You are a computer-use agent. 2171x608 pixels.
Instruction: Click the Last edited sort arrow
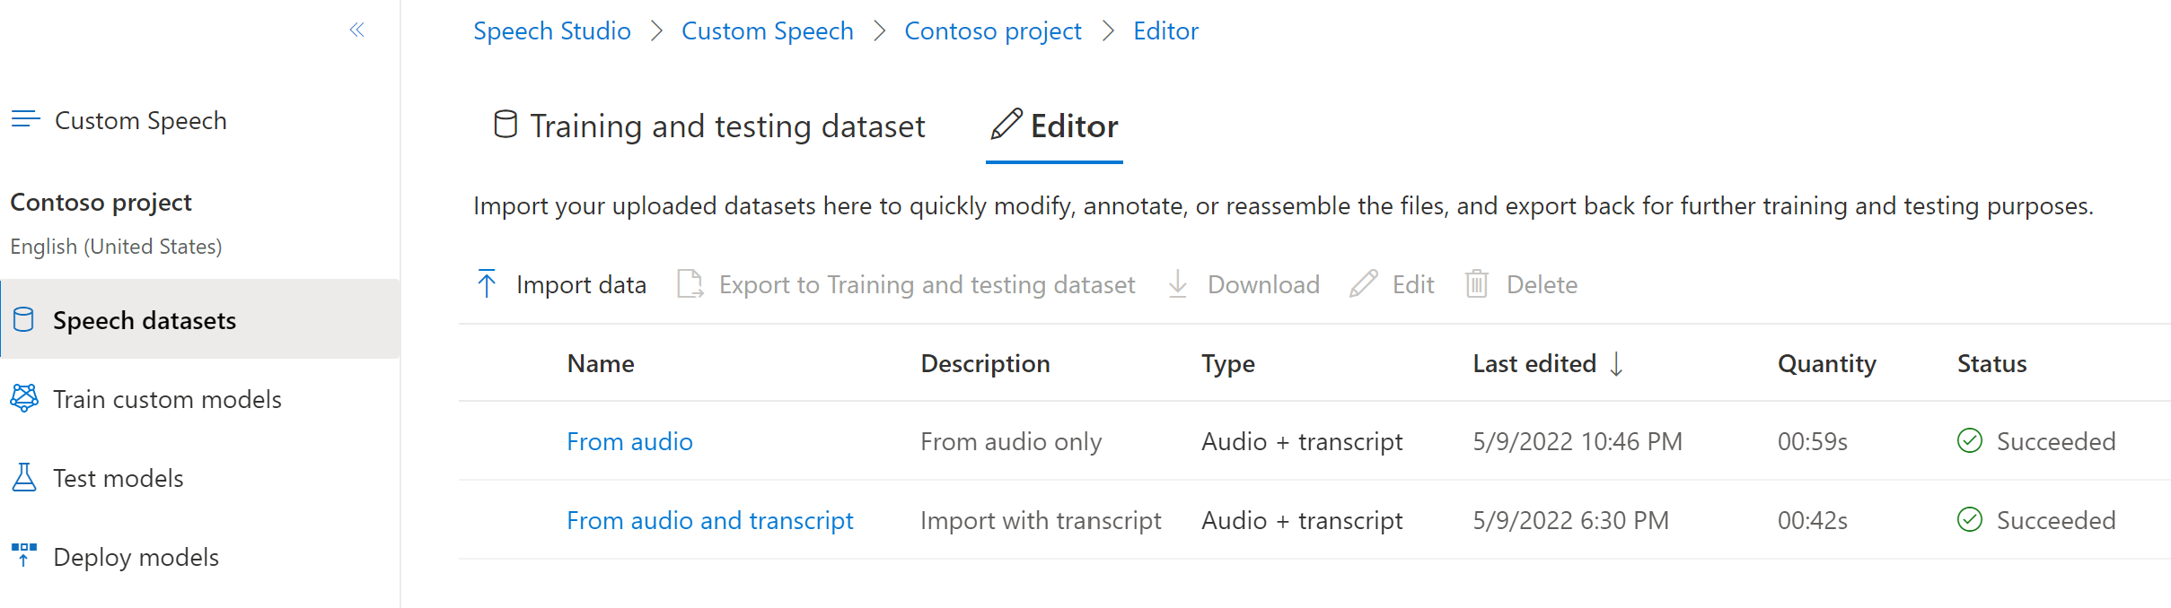pos(1616,363)
